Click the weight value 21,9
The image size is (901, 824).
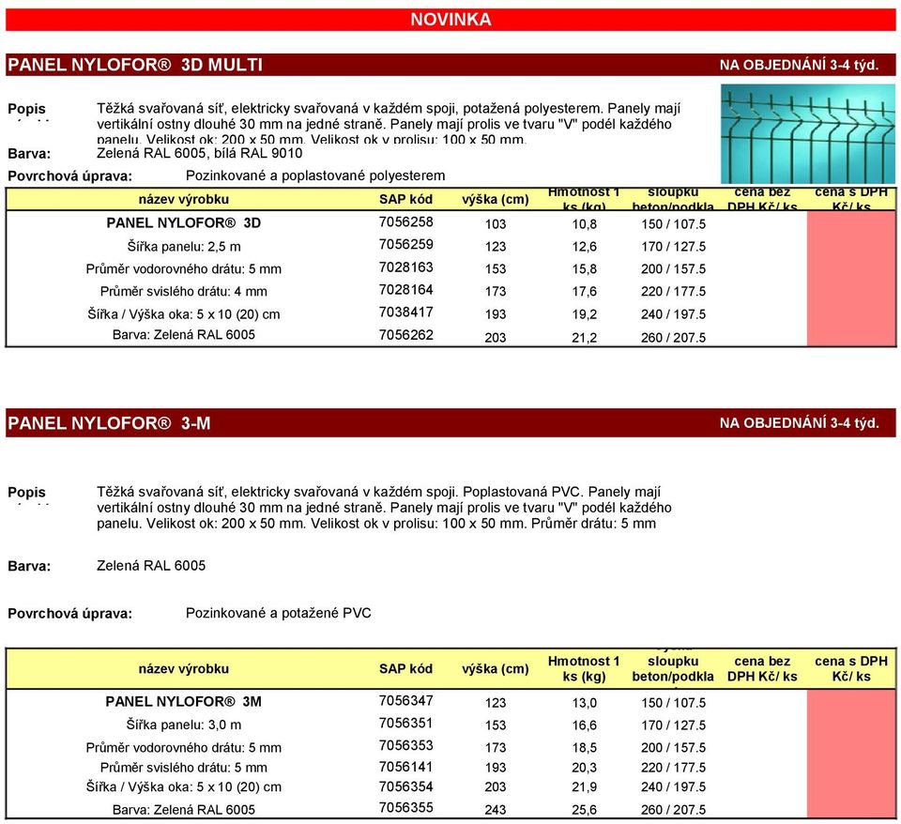[x=585, y=787]
